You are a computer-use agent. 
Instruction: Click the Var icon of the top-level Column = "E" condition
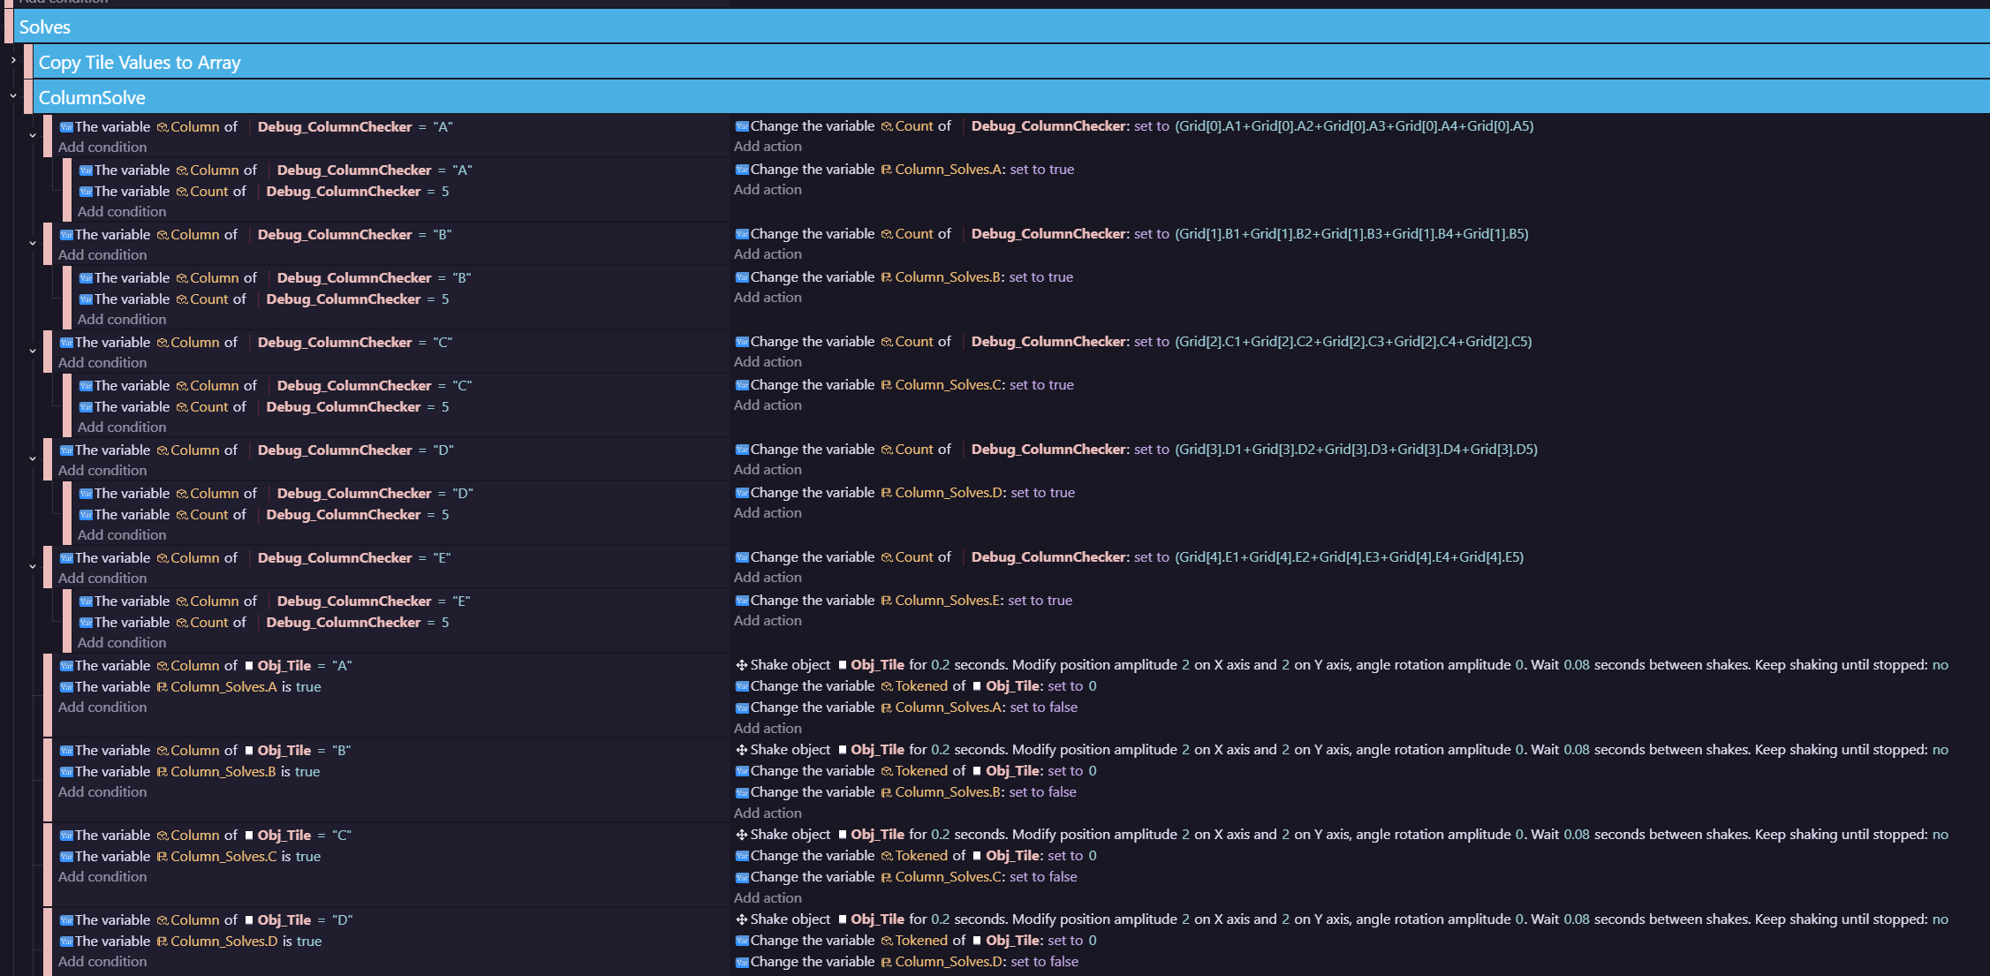coord(66,558)
